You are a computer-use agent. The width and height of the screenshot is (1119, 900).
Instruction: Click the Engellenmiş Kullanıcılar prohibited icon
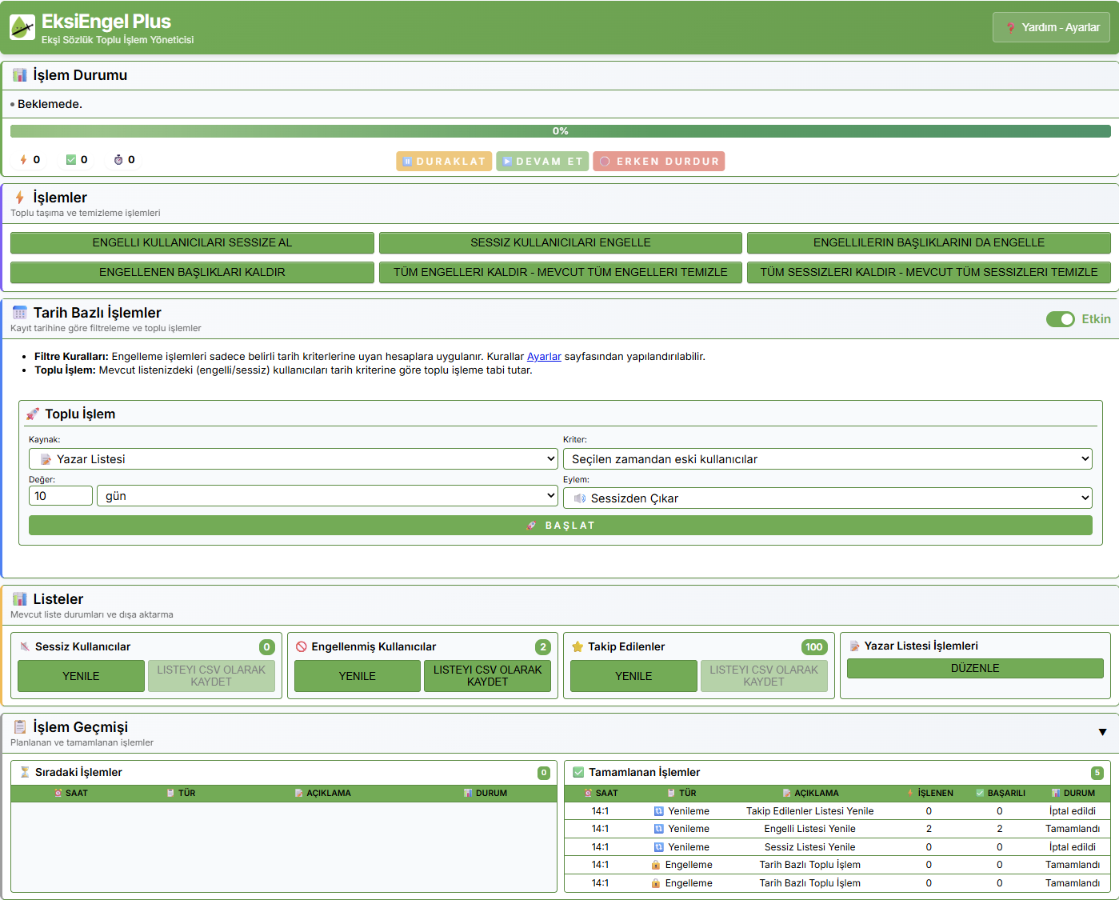[302, 646]
